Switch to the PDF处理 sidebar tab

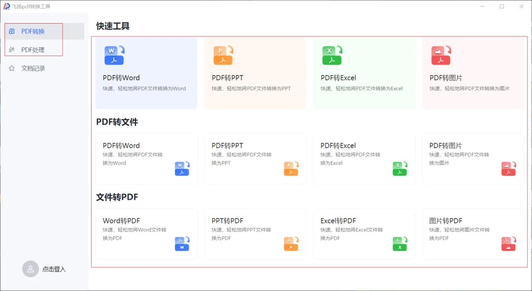[33, 50]
